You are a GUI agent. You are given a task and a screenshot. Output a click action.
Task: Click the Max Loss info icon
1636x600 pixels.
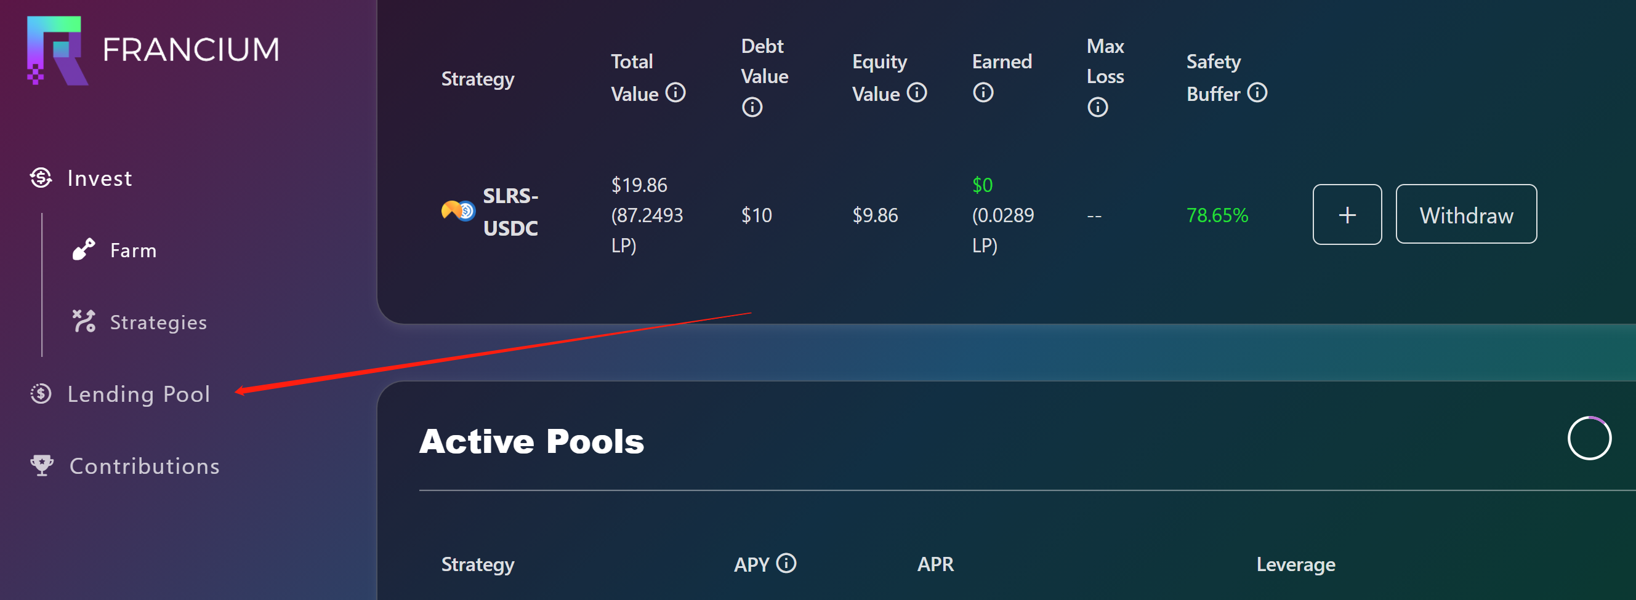(x=1097, y=107)
